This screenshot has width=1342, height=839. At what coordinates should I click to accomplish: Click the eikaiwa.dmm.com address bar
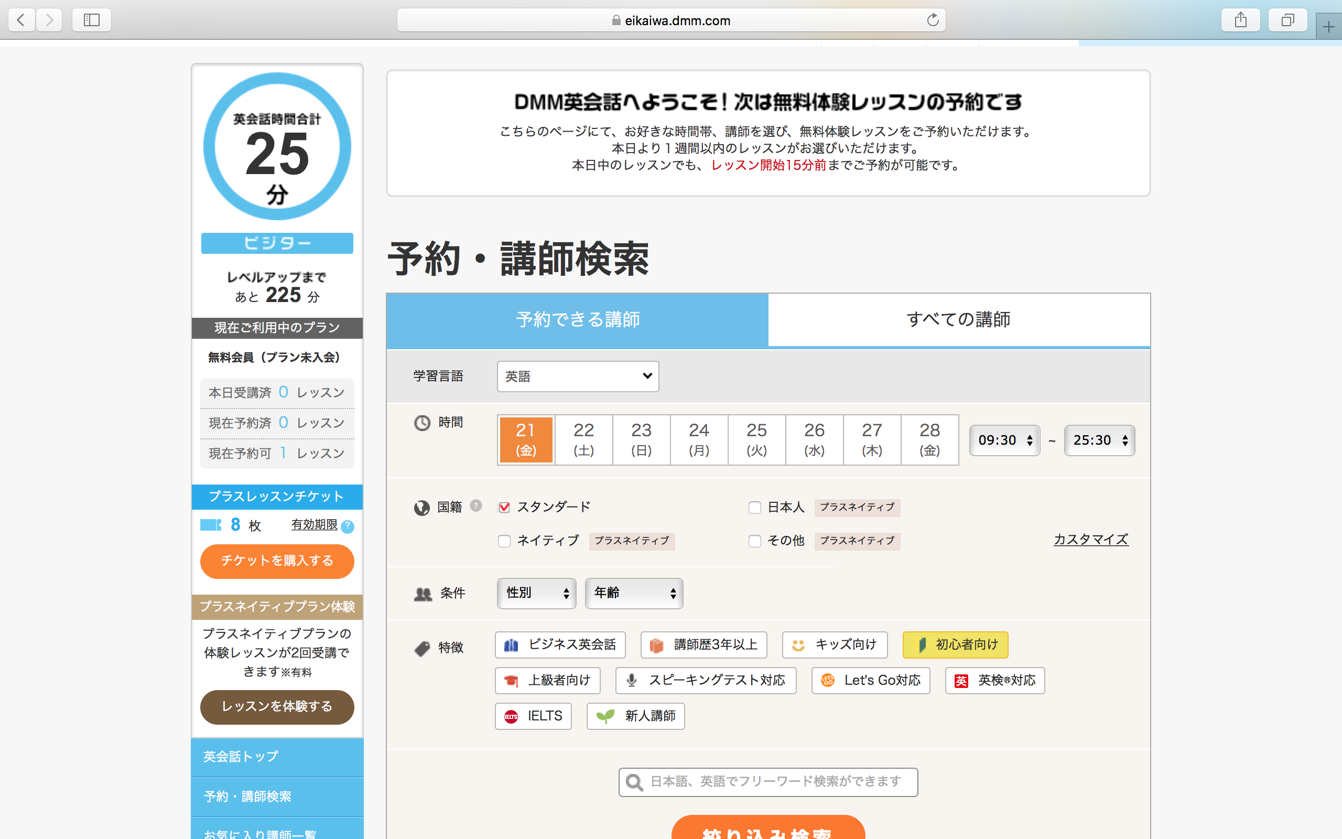tap(671, 20)
